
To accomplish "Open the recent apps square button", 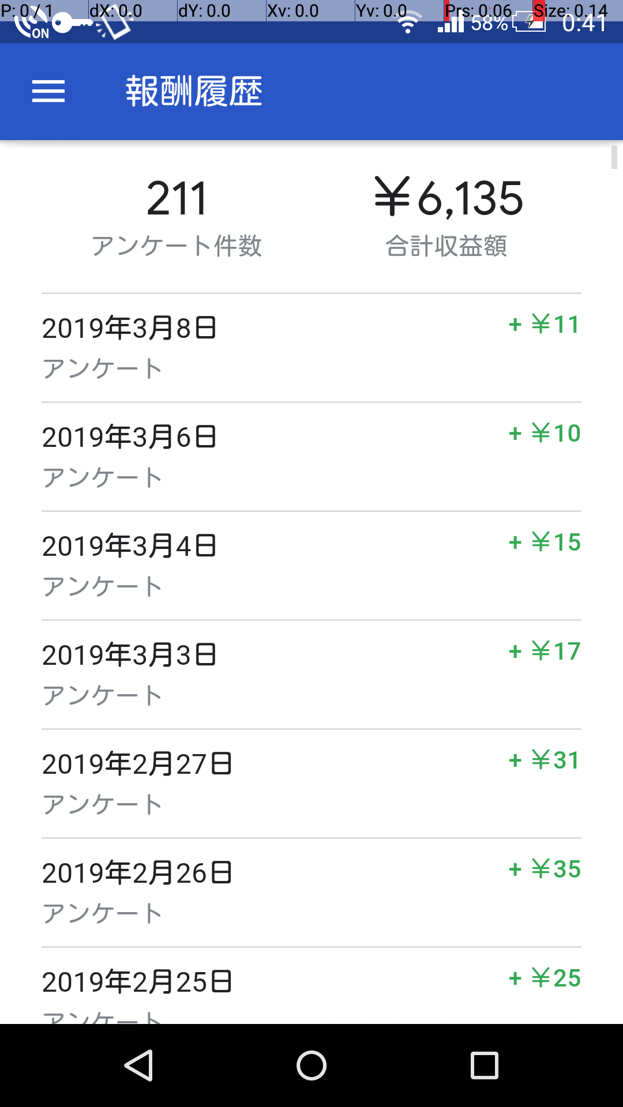I will click(x=484, y=1065).
